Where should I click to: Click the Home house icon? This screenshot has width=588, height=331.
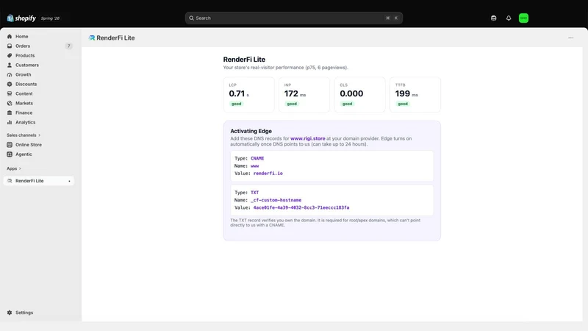click(x=10, y=36)
